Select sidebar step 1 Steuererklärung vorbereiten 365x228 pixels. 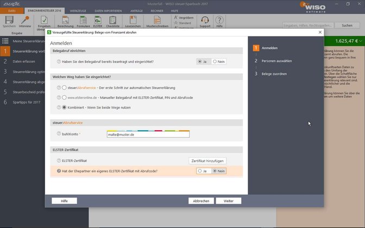pyautogui.click(x=23, y=51)
